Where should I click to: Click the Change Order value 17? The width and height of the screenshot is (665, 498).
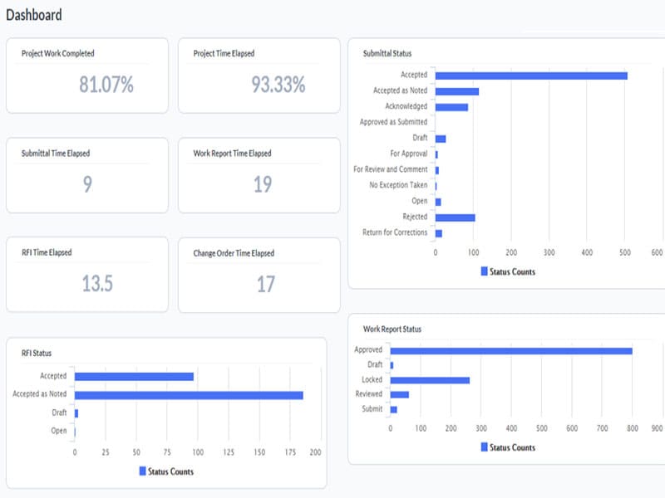click(x=266, y=284)
